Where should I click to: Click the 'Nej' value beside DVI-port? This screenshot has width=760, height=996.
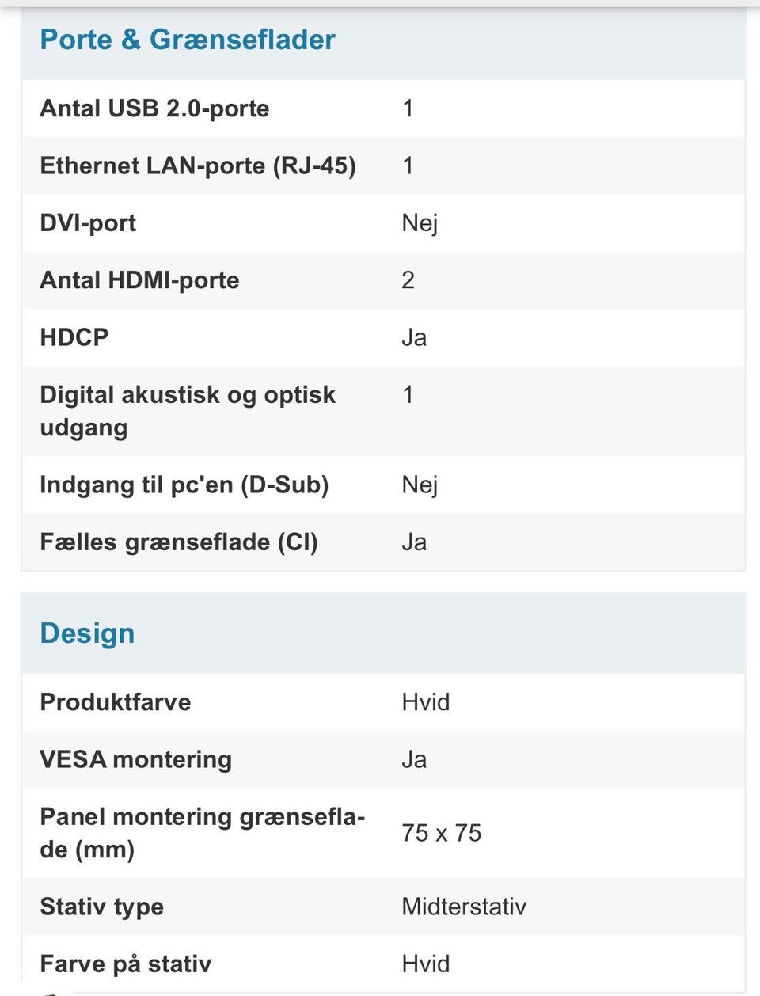point(420,223)
